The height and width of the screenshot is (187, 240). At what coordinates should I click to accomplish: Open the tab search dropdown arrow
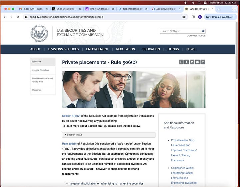tap(234, 9)
